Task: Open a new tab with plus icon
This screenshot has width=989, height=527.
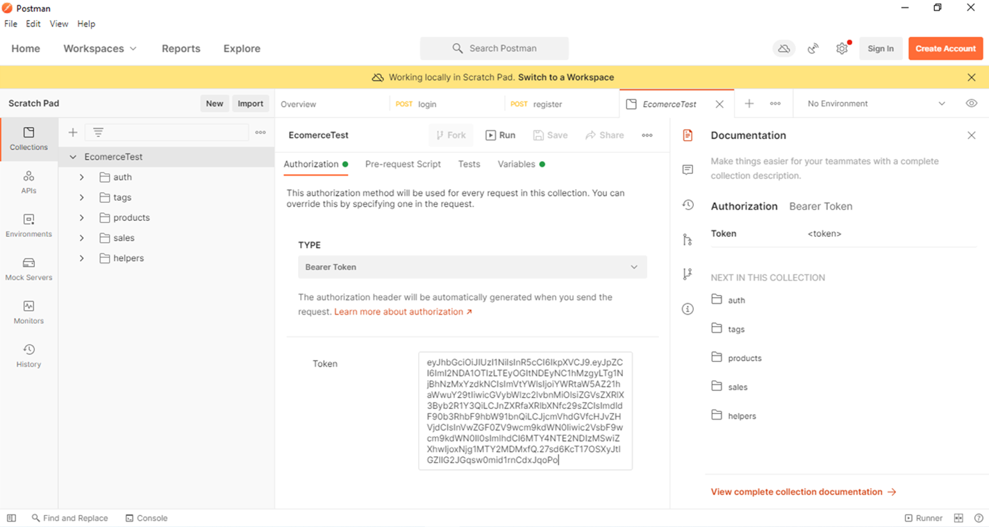Action: tap(749, 103)
